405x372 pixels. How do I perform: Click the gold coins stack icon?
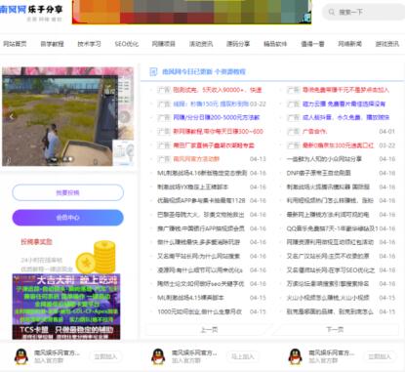point(96,257)
